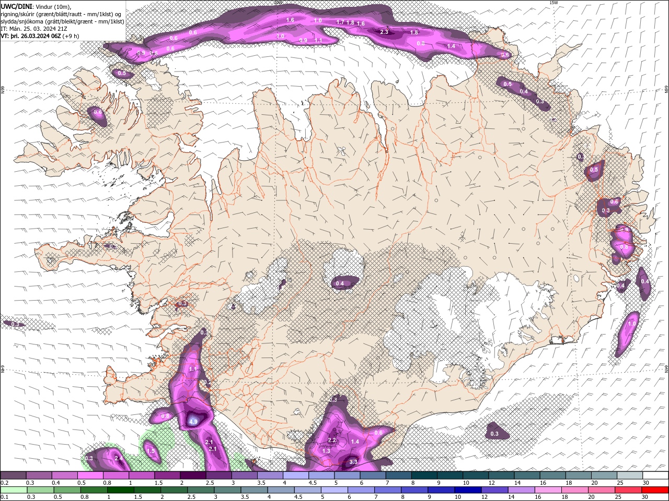Pick the grey 25 swatch in the snow legend
This screenshot has width=669, height=501.
(x=630, y=475)
